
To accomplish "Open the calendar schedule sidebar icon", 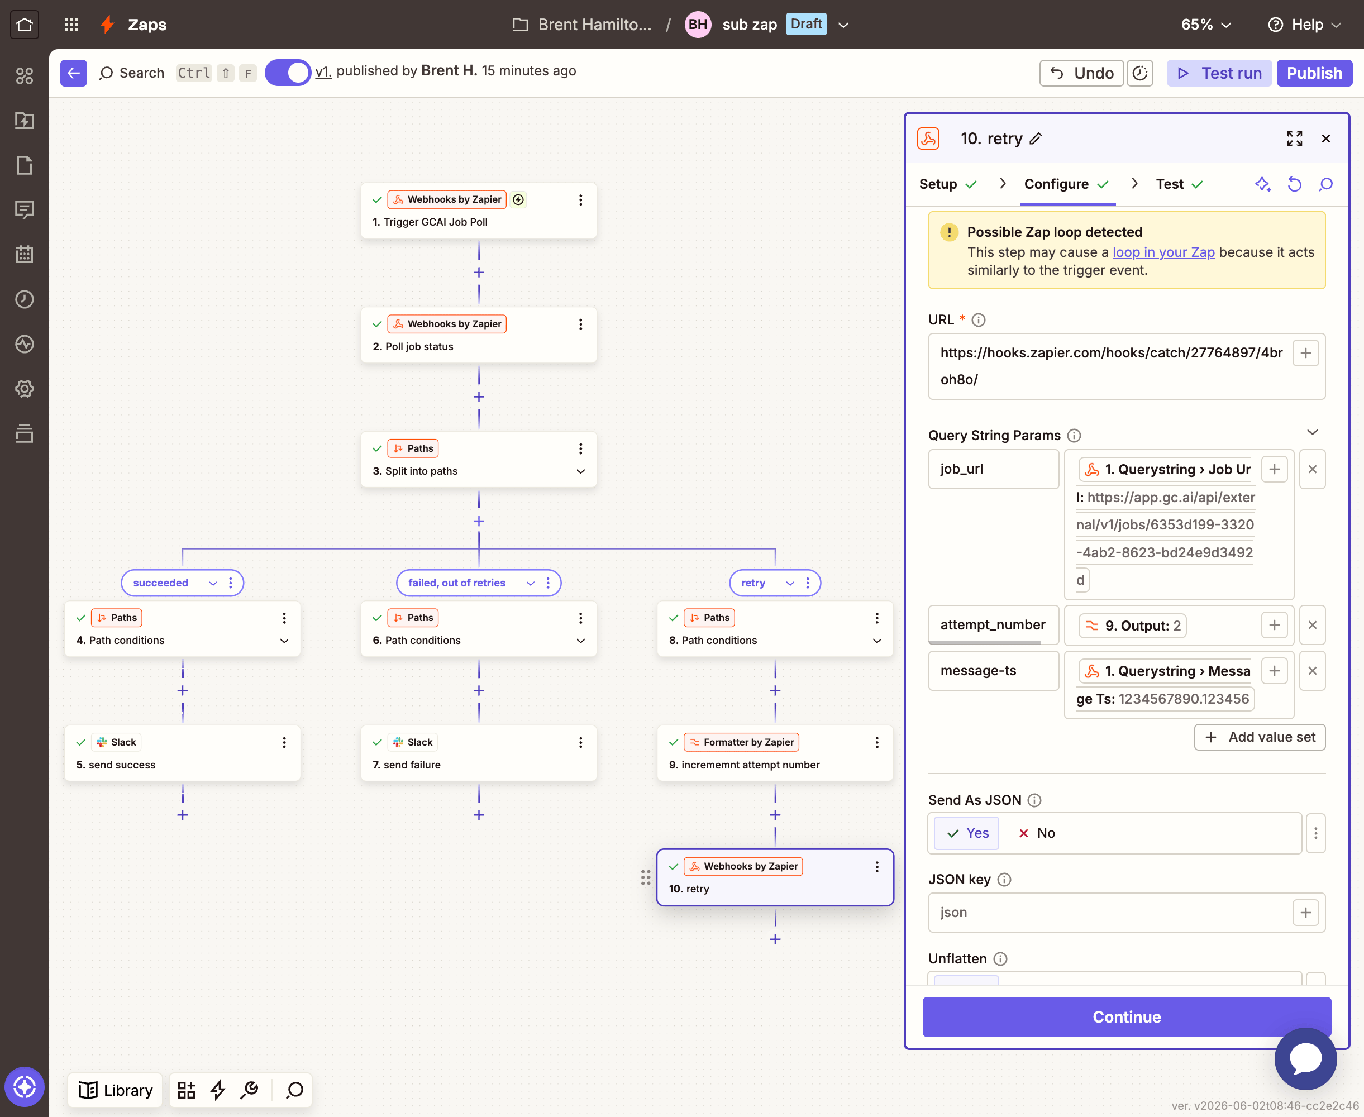I will point(25,255).
